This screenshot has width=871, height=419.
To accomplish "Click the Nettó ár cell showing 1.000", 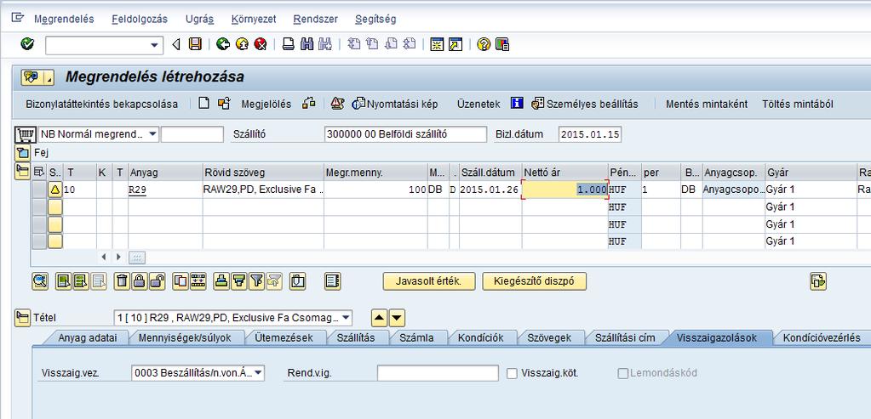I will pos(565,190).
